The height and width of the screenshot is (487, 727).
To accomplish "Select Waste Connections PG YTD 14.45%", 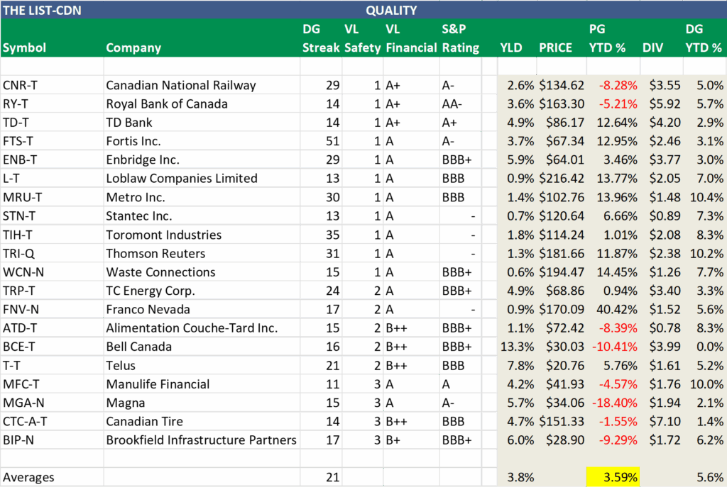I will (613, 272).
